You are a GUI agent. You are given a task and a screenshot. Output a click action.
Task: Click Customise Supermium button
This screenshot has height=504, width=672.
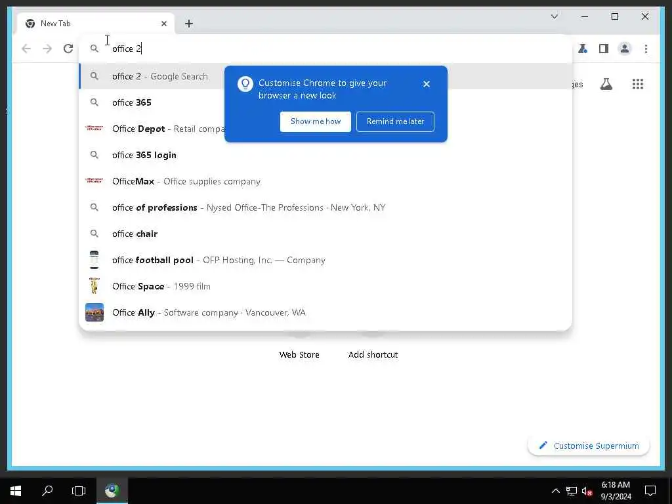(589, 446)
